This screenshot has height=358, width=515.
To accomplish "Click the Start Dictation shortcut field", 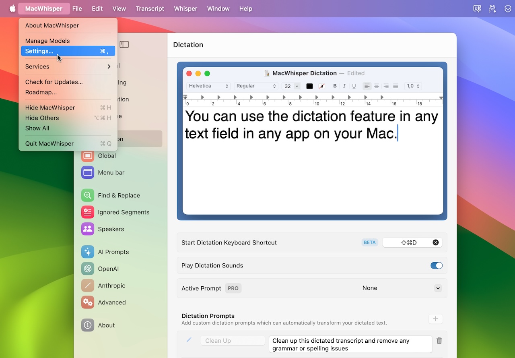I will point(412,242).
